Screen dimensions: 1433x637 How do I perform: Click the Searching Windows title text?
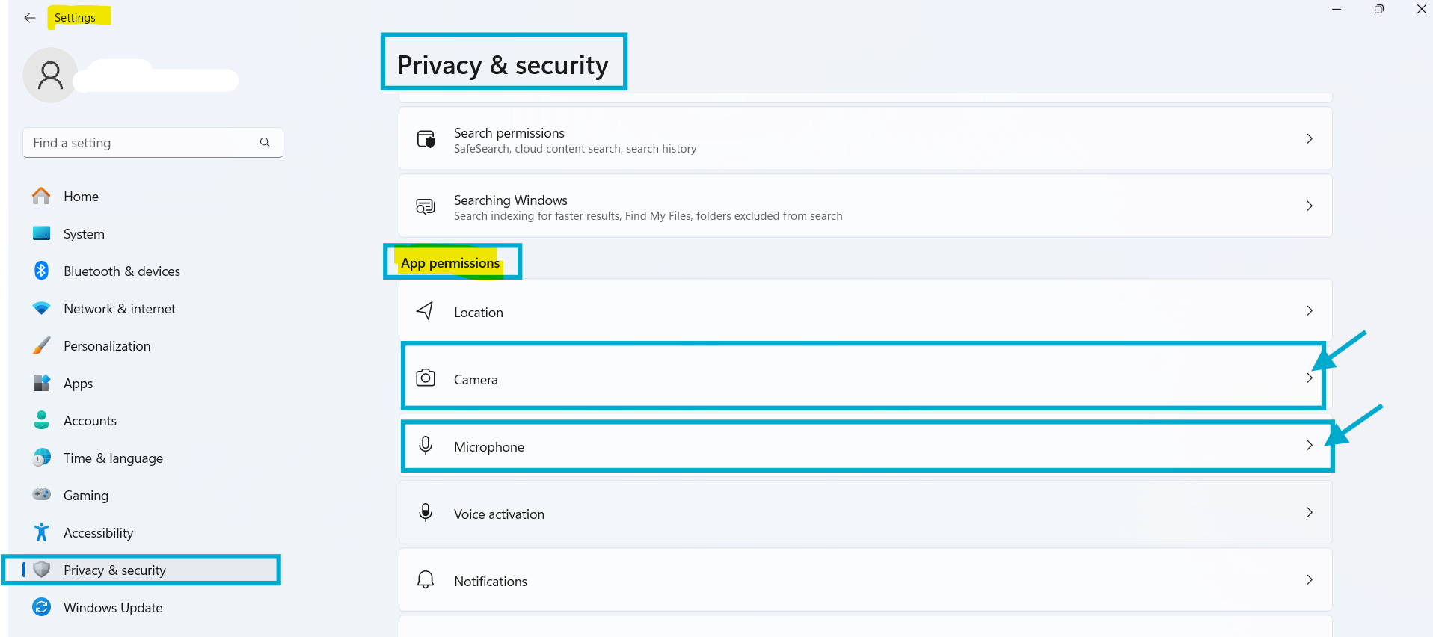coord(511,200)
